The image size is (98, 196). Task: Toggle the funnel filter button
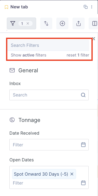[x=13, y=23]
